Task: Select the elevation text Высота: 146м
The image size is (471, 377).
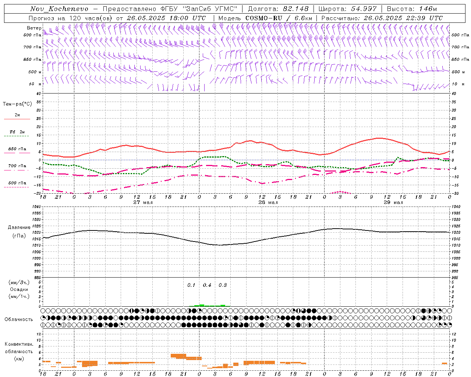Action: (x=412, y=9)
